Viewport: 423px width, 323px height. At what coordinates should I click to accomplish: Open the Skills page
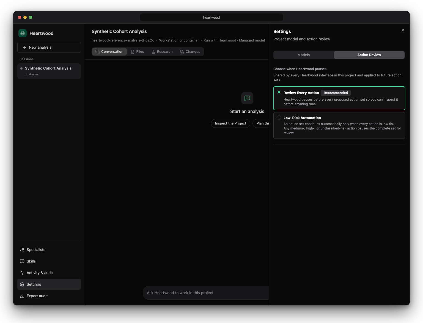tap(49, 261)
